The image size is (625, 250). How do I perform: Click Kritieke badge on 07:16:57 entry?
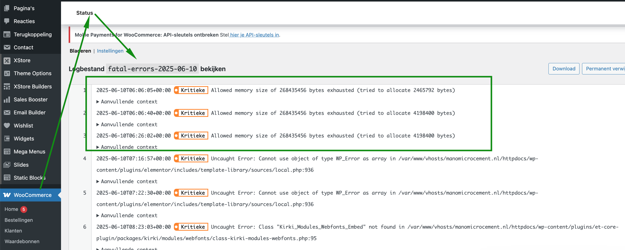pyautogui.click(x=191, y=159)
